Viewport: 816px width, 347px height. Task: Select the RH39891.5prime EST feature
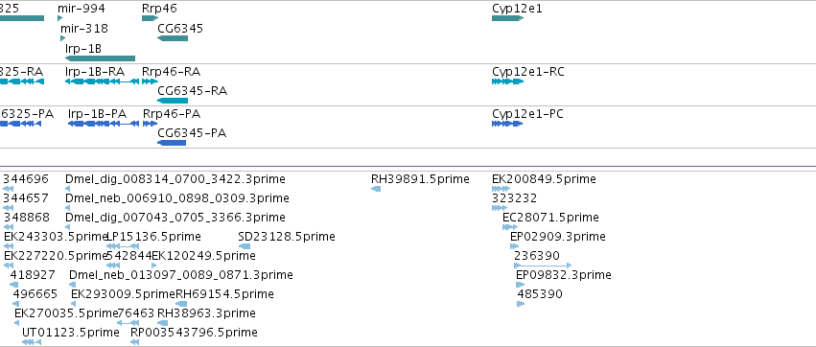coord(376,188)
